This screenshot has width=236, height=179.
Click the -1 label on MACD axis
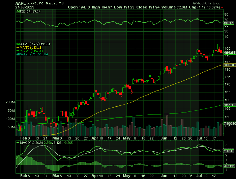(226, 170)
